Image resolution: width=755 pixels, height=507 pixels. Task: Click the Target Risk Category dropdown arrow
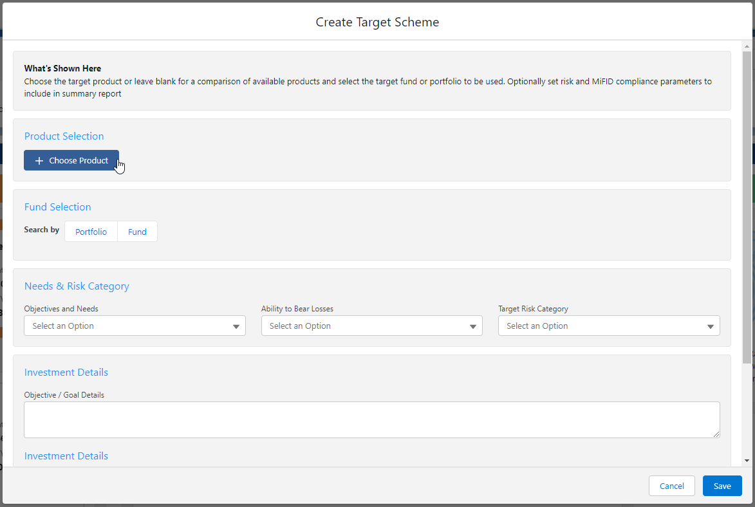pos(711,326)
